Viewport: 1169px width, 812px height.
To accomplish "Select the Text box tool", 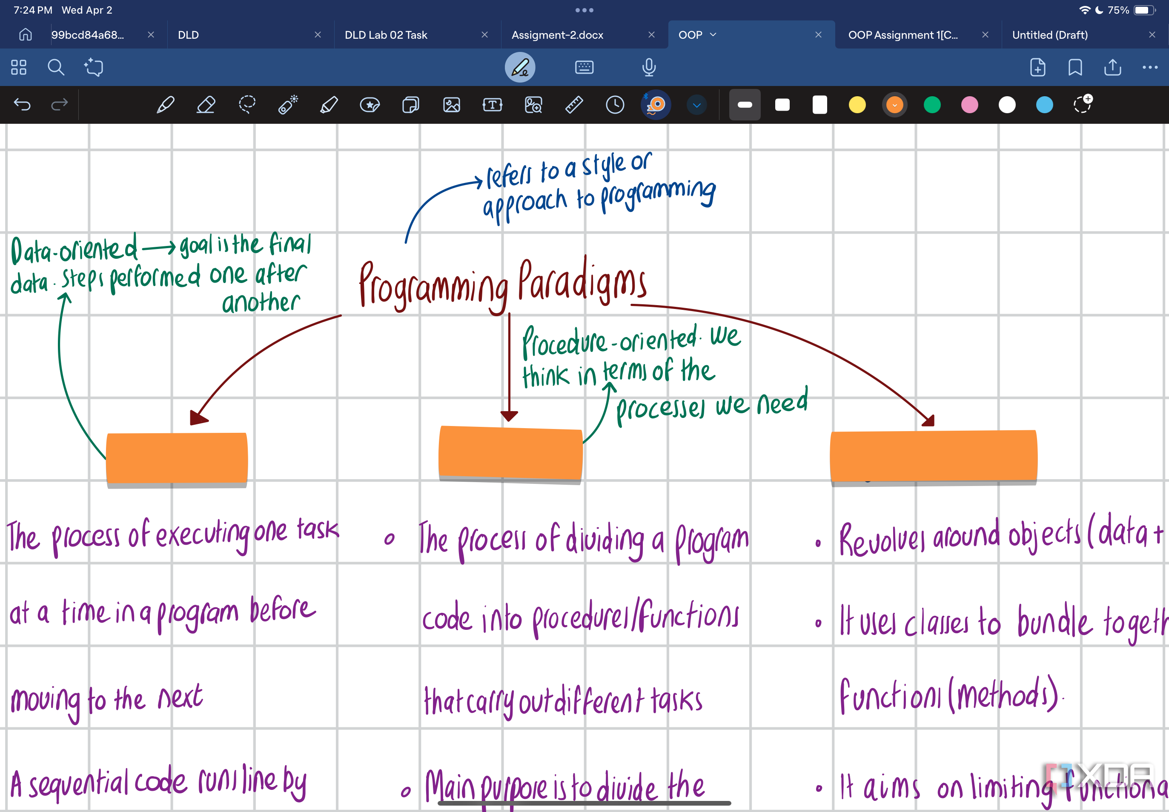I will (x=492, y=105).
